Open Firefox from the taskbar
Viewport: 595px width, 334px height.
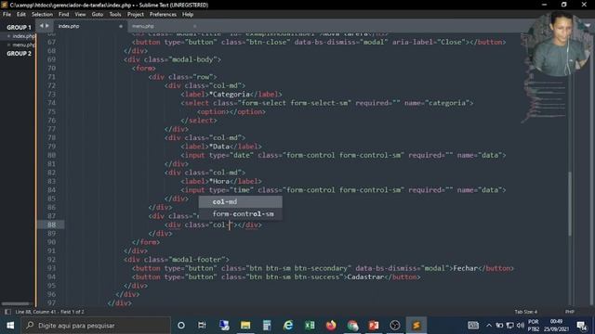pyautogui.click(x=331, y=326)
